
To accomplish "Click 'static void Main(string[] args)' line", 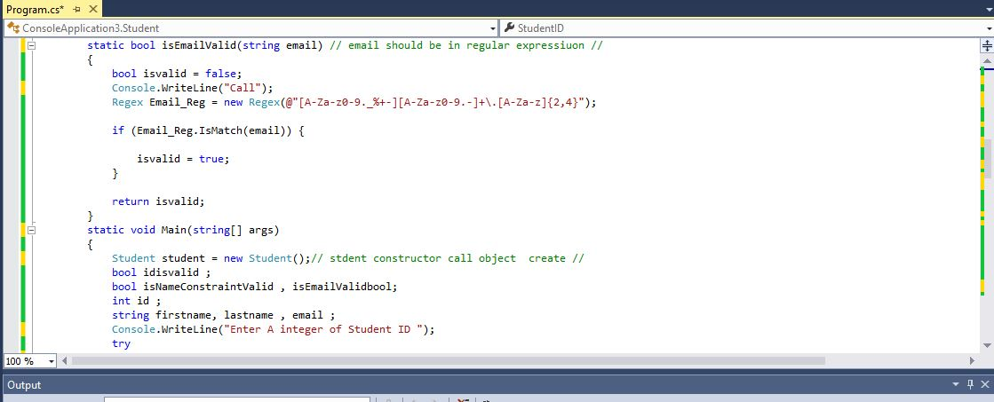I will [x=183, y=230].
